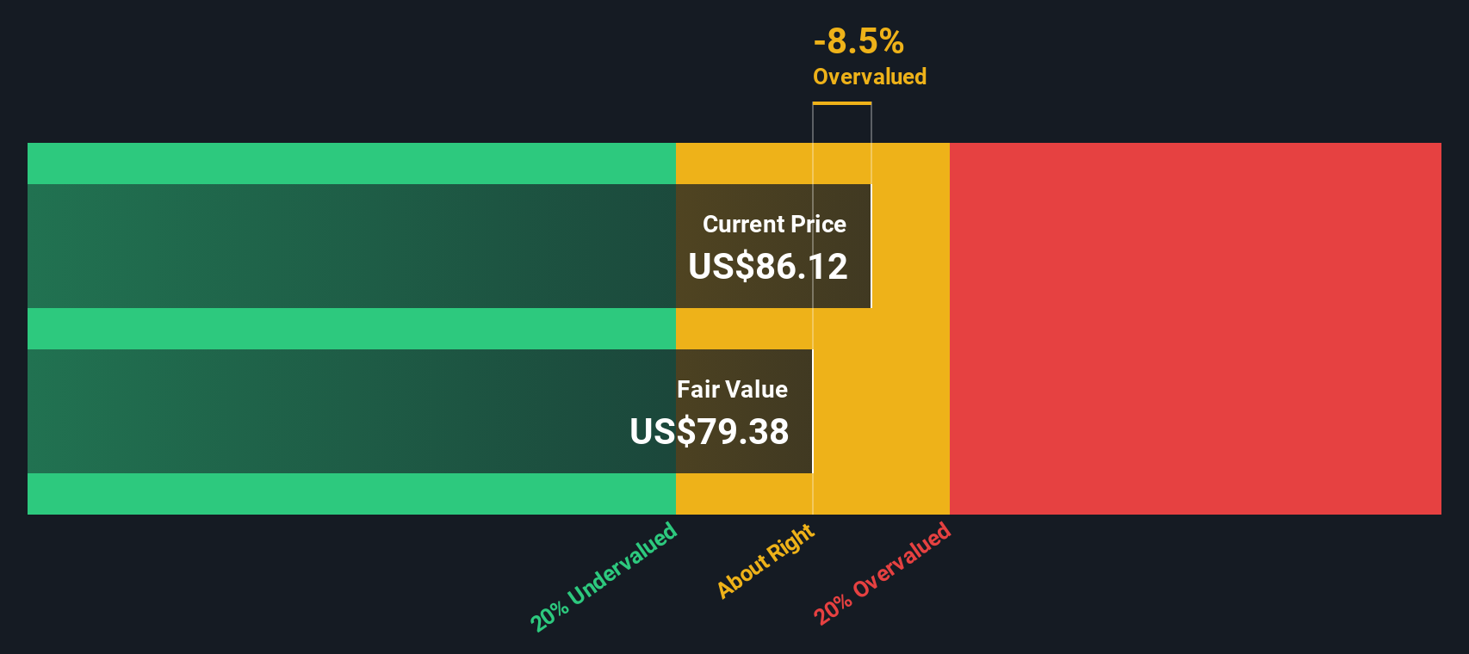This screenshot has width=1469, height=654.
Task: Click the yellow strip between the two bars
Action: click(x=744, y=329)
